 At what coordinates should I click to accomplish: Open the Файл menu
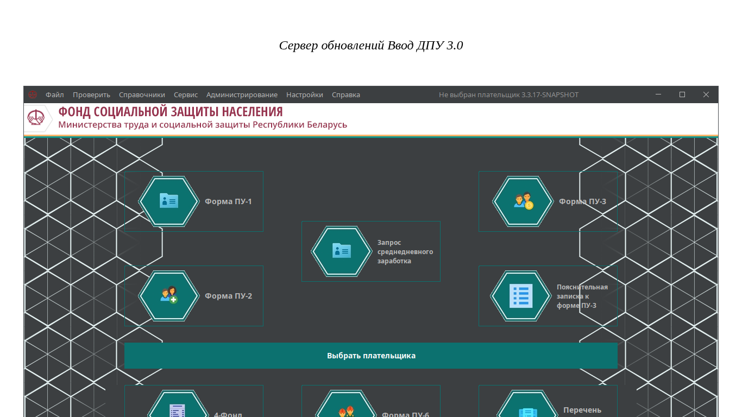55,94
